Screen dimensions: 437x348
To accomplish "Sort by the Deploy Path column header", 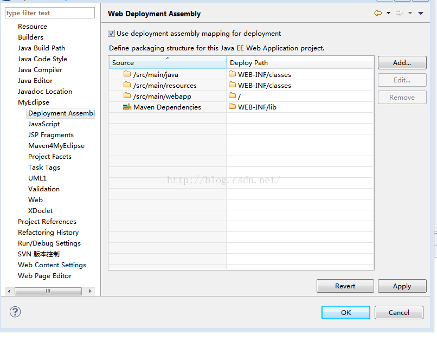I will tap(300, 62).
